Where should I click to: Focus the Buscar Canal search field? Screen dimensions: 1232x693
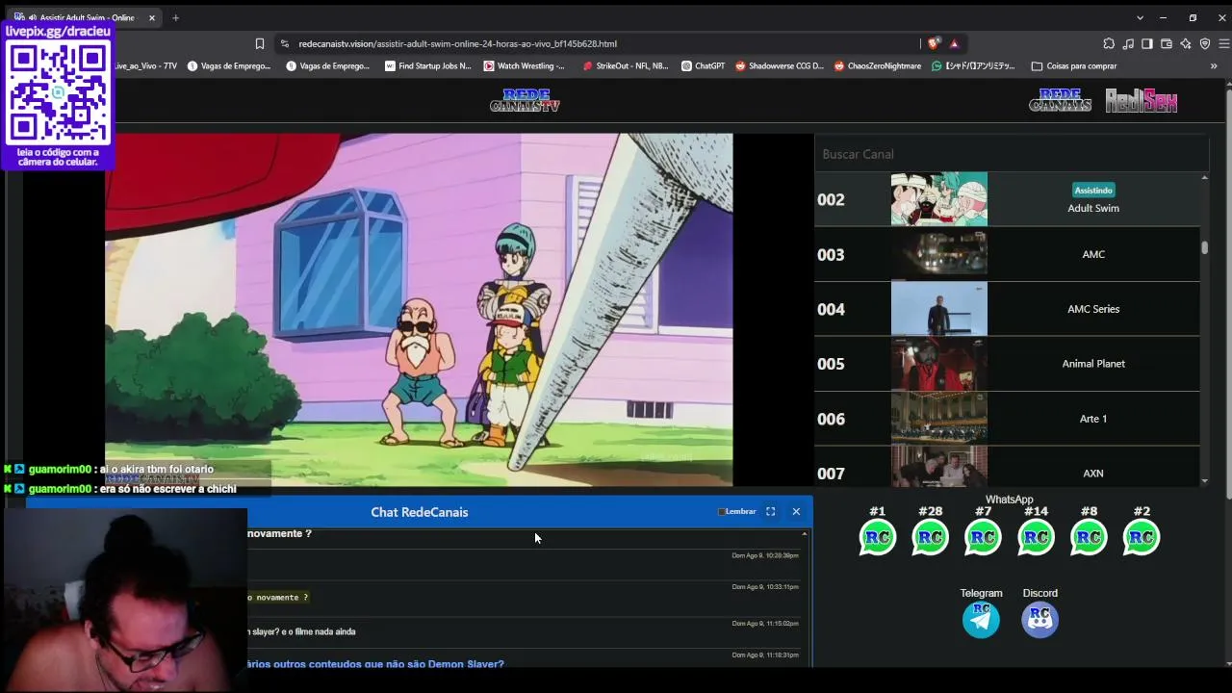1011,154
